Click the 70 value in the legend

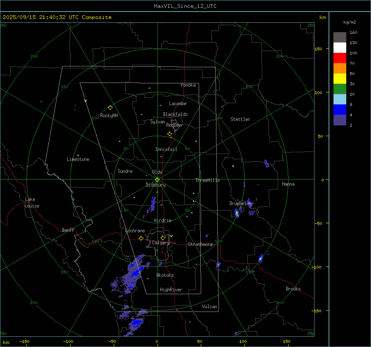pyautogui.click(x=352, y=64)
